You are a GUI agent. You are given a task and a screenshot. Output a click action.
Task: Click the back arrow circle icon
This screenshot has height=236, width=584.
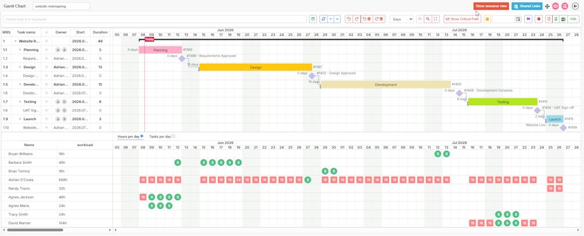pyautogui.click(x=575, y=6)
